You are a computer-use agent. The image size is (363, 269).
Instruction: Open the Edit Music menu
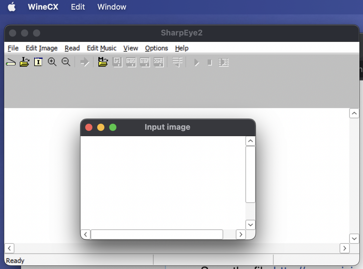[x=101, y=48]
